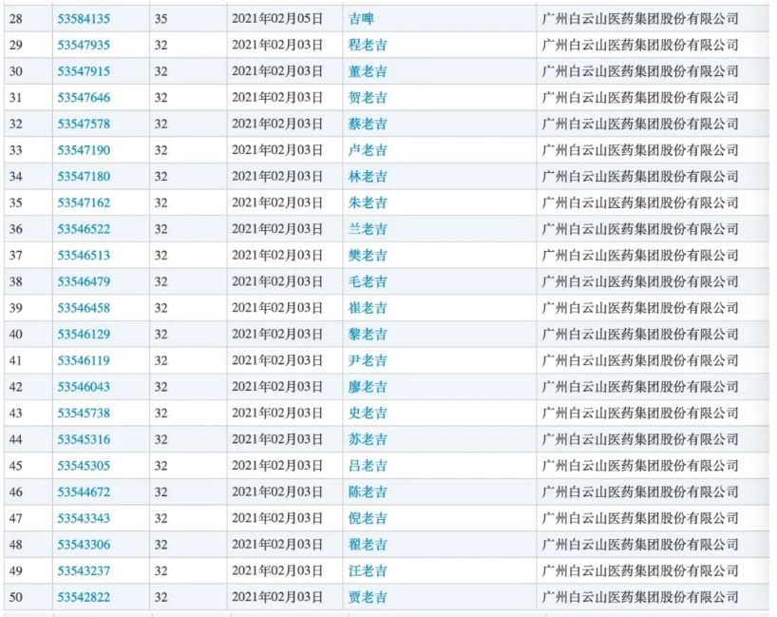Click the 陈老吉 trademark name
This screenshot has height=617, width=777.
pyautogui.click(x=368, y=492)
